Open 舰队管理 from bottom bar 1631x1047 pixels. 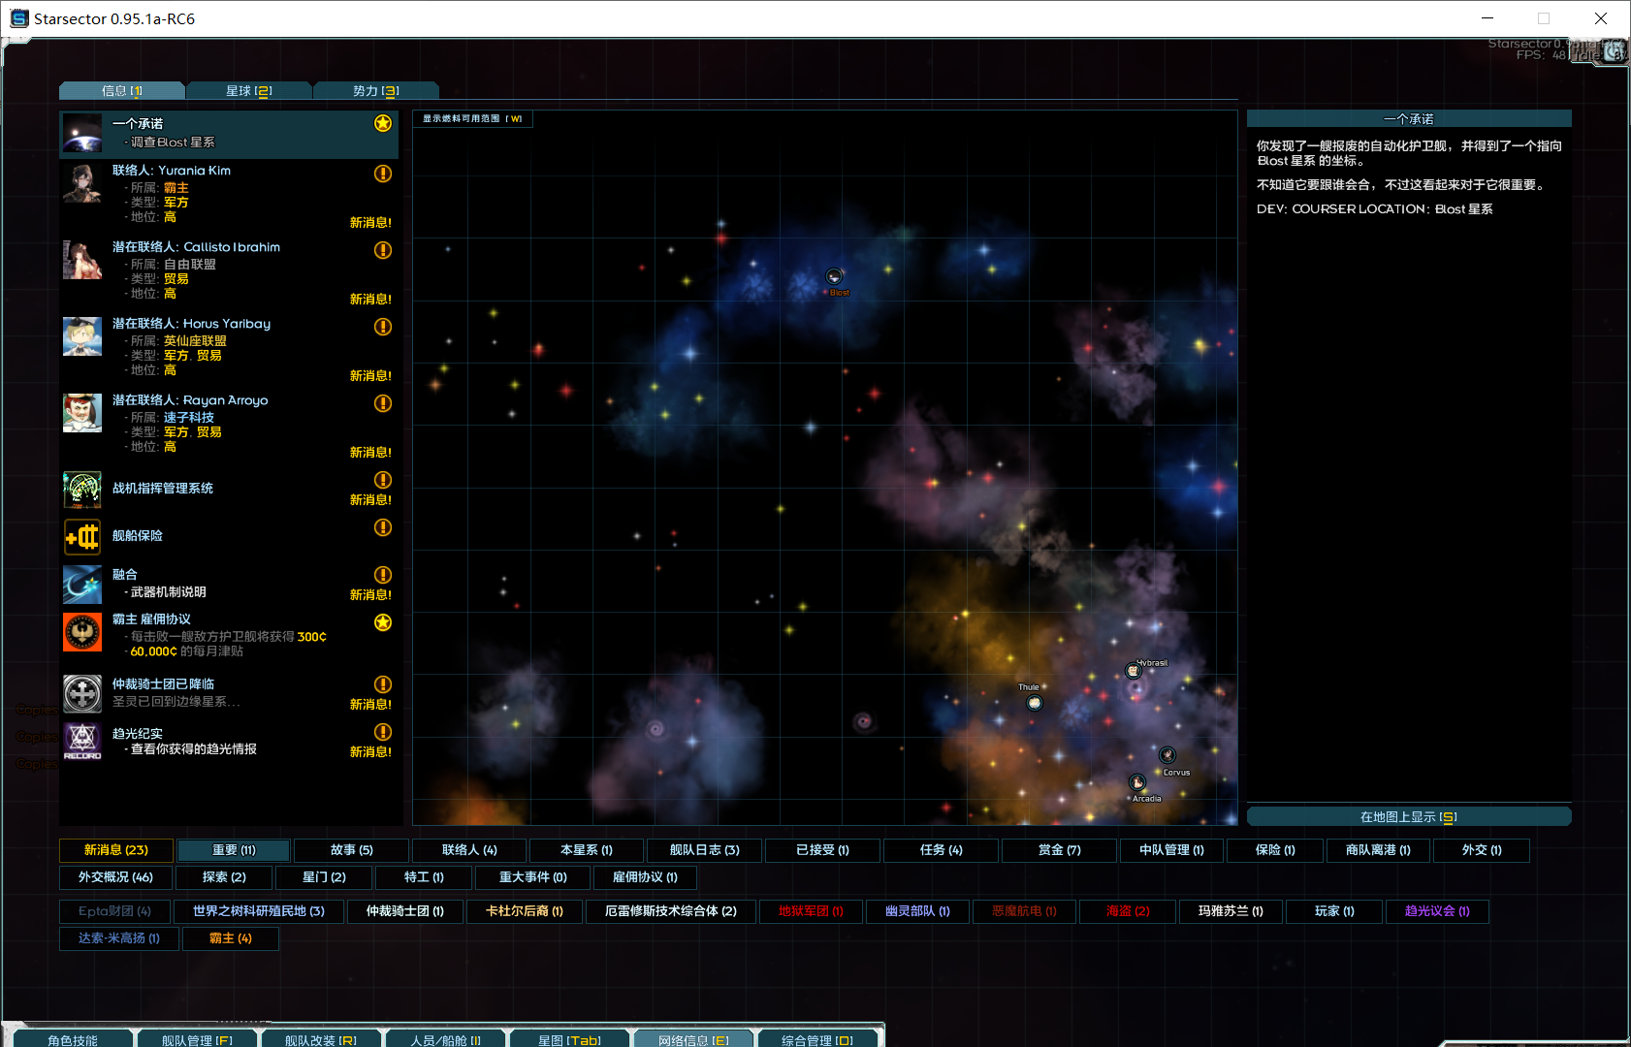197,1039
